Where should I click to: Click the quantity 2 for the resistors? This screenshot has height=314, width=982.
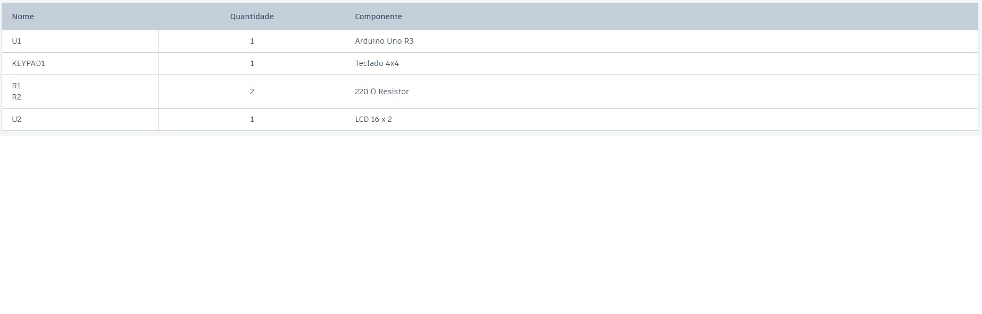point(252,92)
